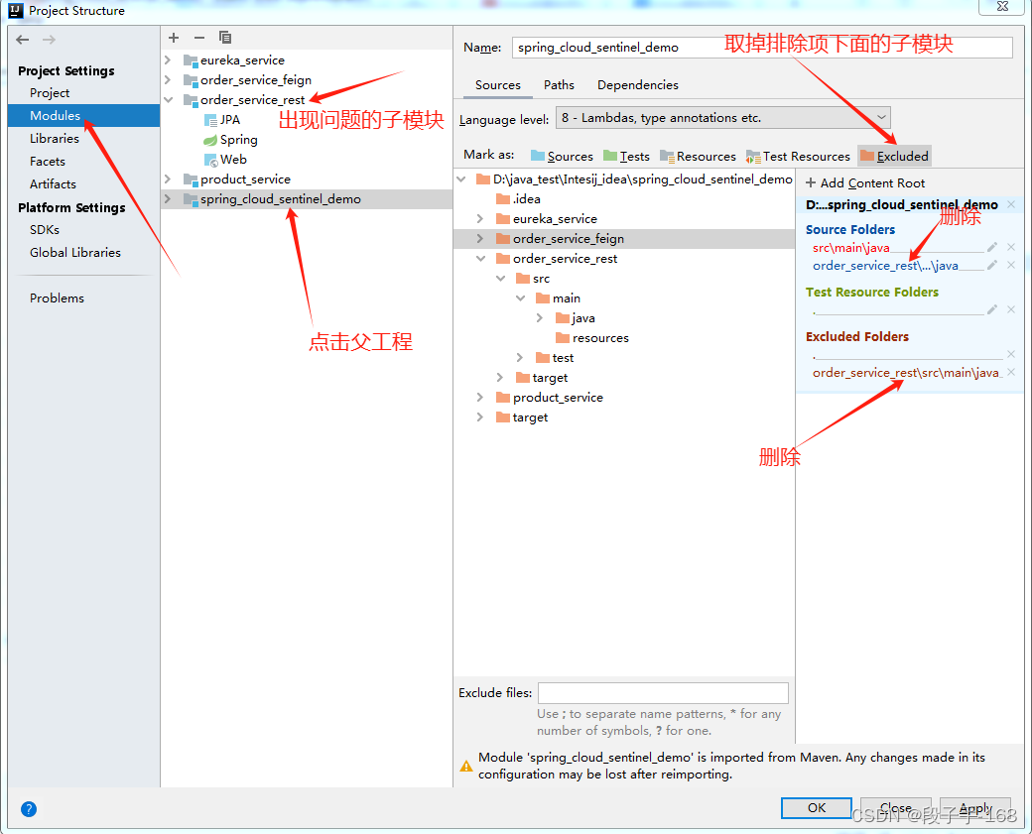
Task: Click the back navigation arrow
Action: click(23, 40)
